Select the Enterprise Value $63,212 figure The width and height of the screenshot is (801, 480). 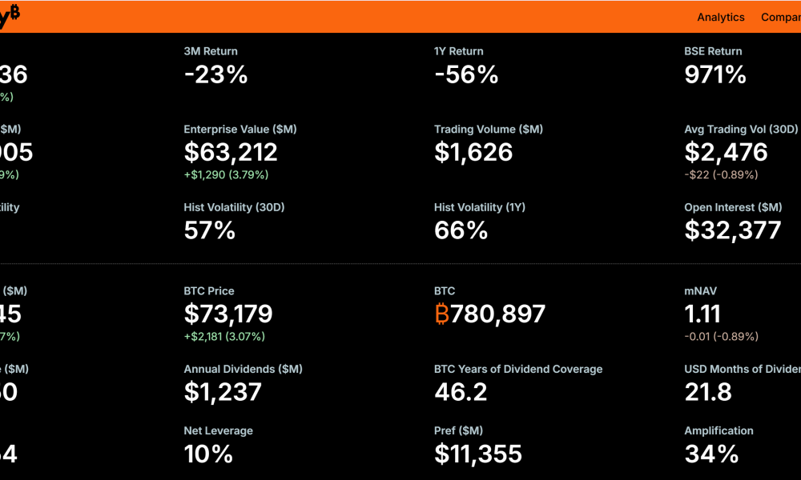click(231, 152)
